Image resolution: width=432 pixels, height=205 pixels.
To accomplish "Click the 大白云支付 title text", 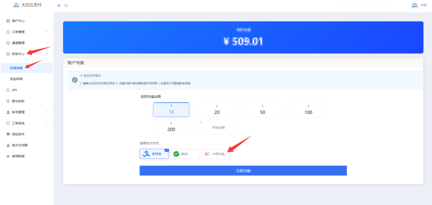I will coord(31,5).
